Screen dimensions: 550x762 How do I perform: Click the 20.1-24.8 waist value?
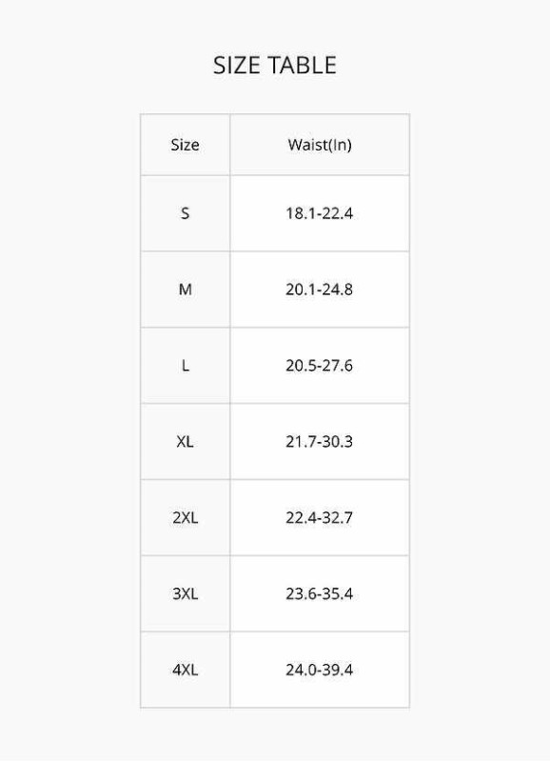(320, 290)
